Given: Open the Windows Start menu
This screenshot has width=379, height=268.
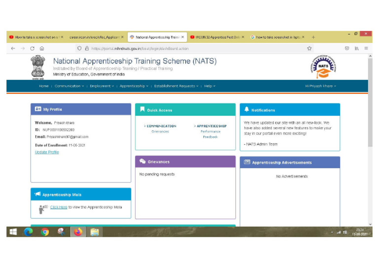Looking at the screenshot, I should click(x=13, y=232).
